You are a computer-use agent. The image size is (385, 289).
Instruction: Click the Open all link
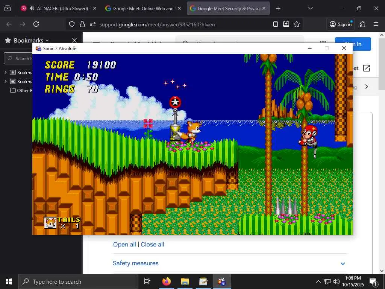(124, 244)
